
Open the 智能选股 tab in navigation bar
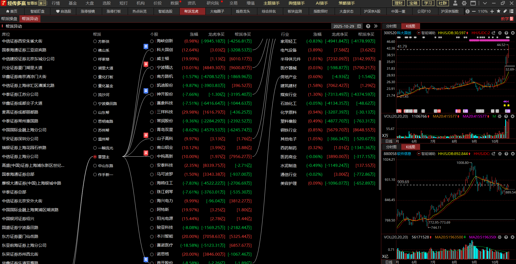click(x=165, y=11)
